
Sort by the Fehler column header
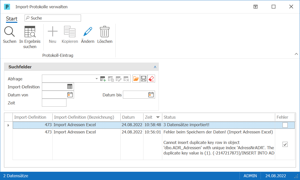coord(285,117)
